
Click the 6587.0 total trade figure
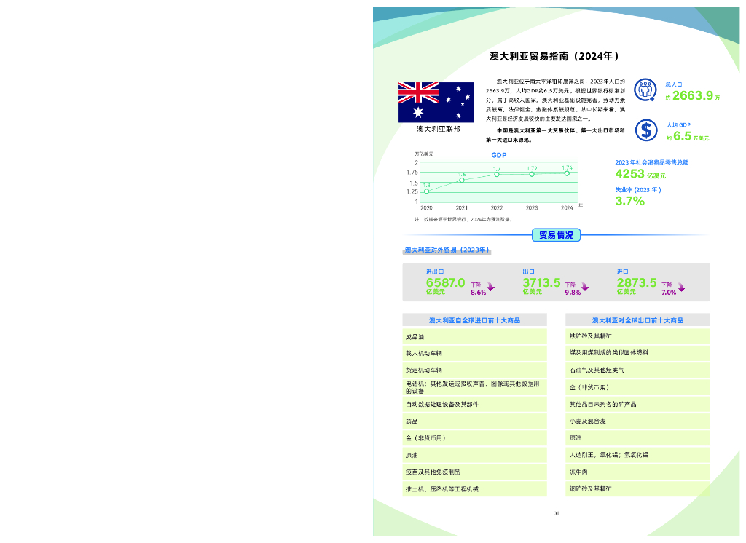445,282
